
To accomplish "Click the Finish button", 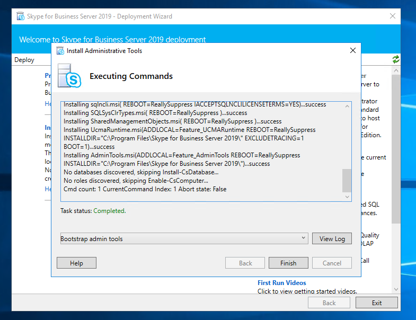I will 288,263.
